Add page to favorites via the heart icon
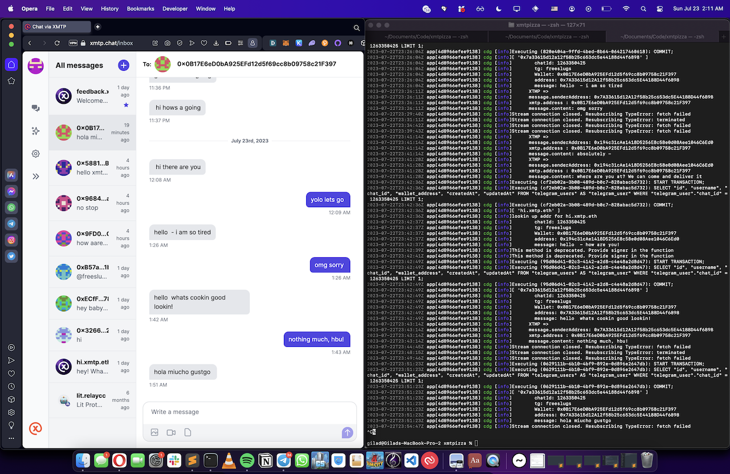 coord(204,43)
